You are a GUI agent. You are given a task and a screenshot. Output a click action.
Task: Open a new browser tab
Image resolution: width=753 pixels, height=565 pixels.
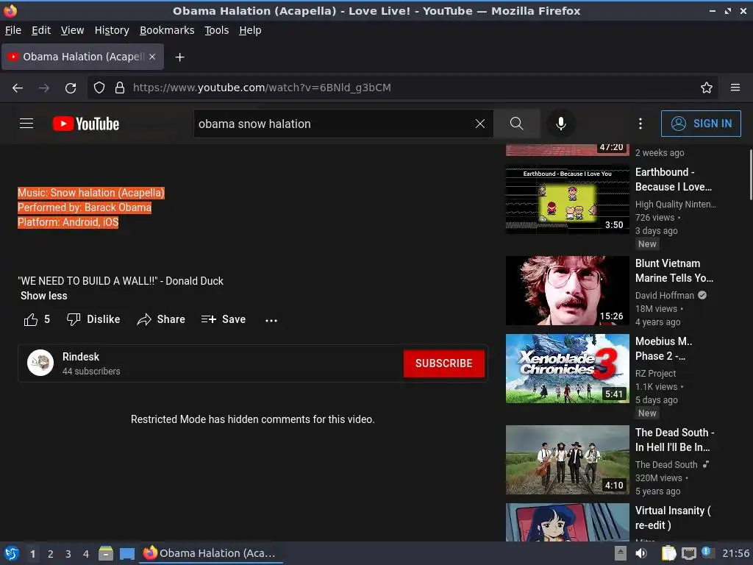click(x=179, y=57)
